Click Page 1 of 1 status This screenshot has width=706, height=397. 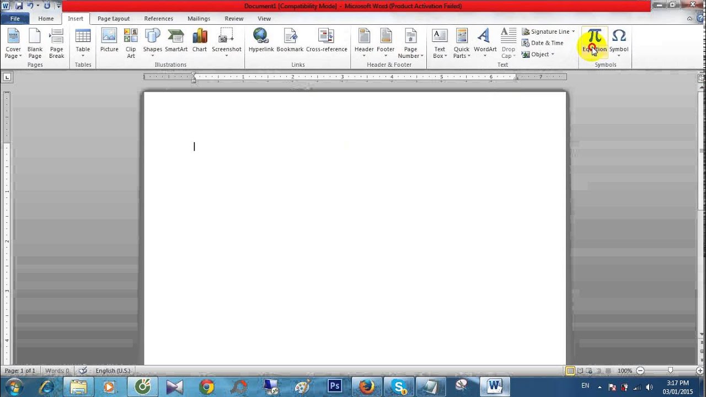click(20, 371)
